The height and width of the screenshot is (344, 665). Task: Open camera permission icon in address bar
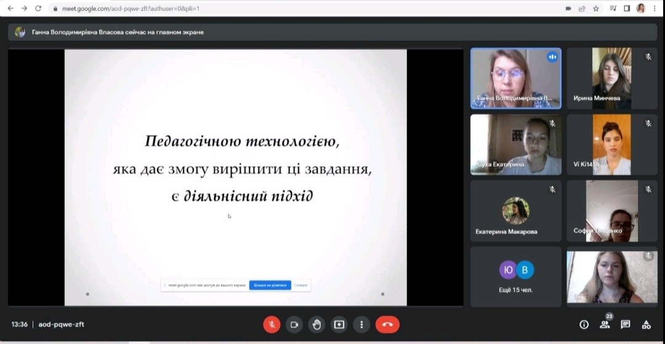568,9
